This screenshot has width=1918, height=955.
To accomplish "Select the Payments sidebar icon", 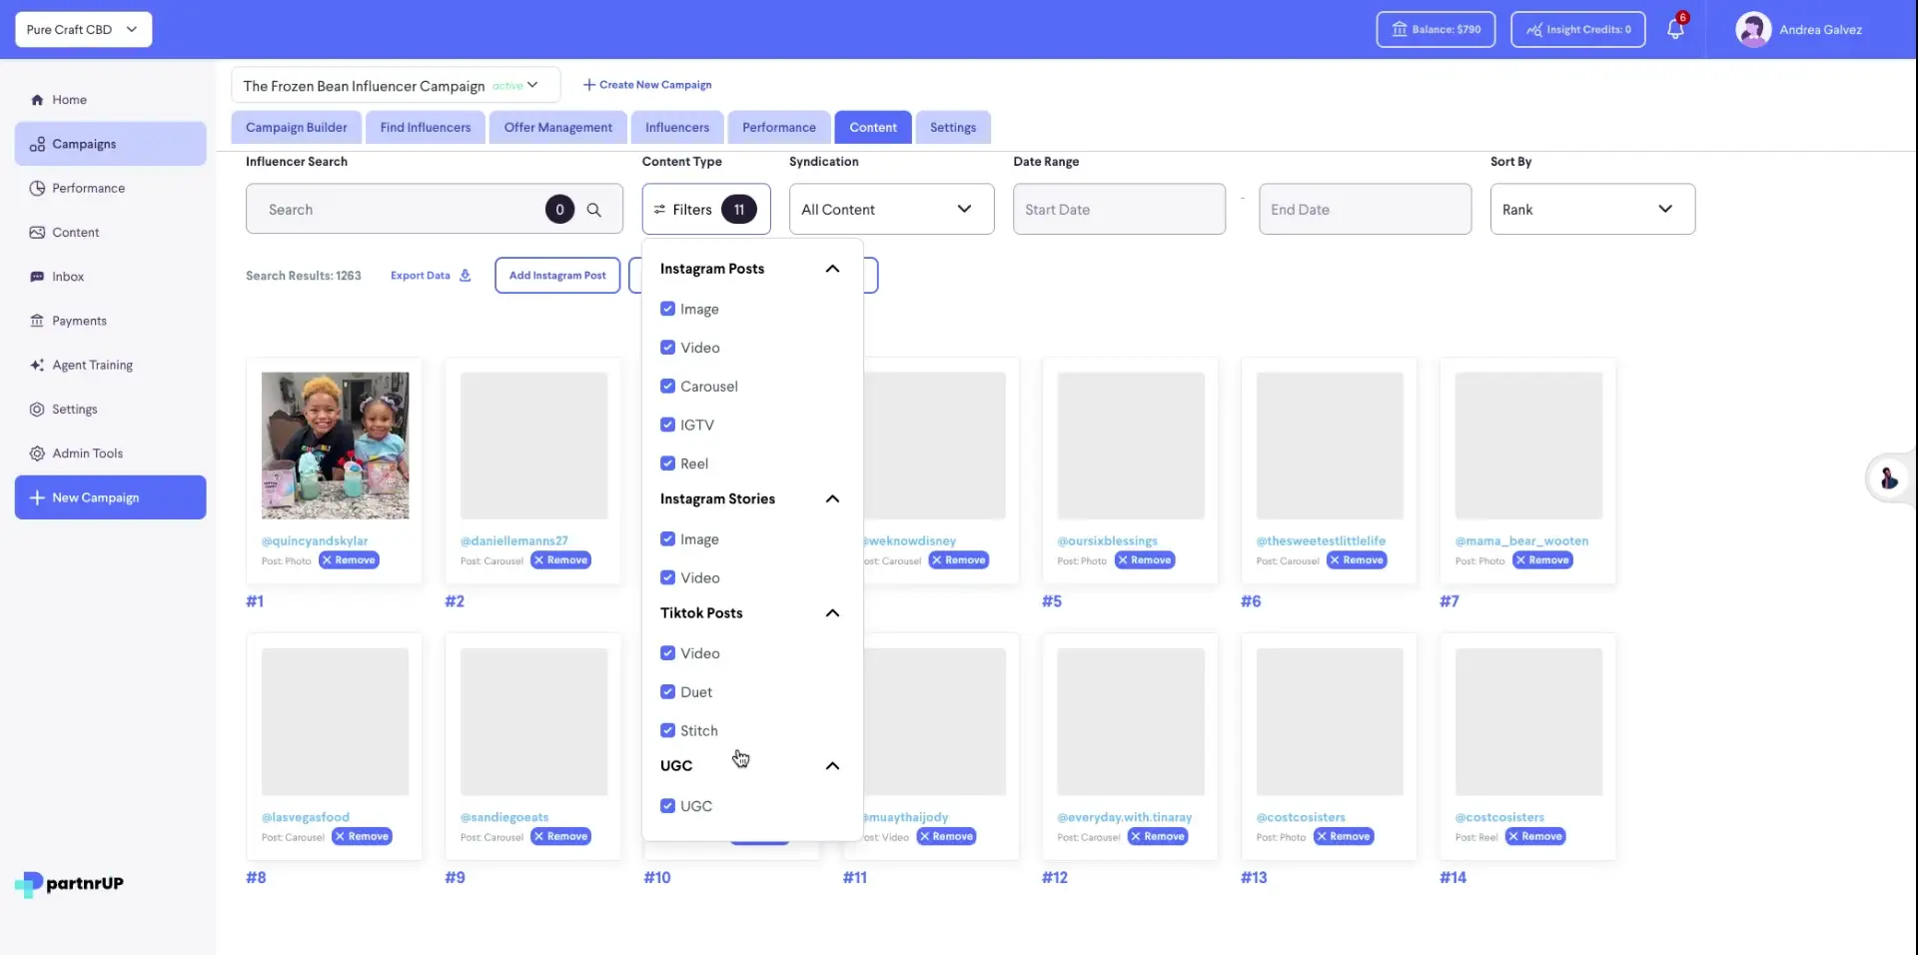I will [36, 320].
